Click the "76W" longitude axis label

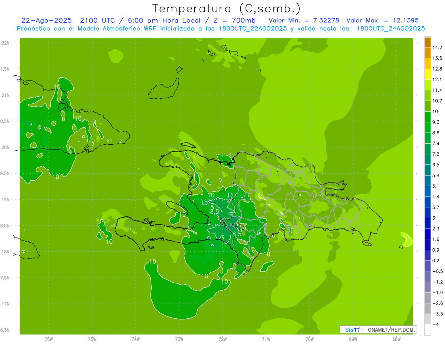click(x=49, y=339)
